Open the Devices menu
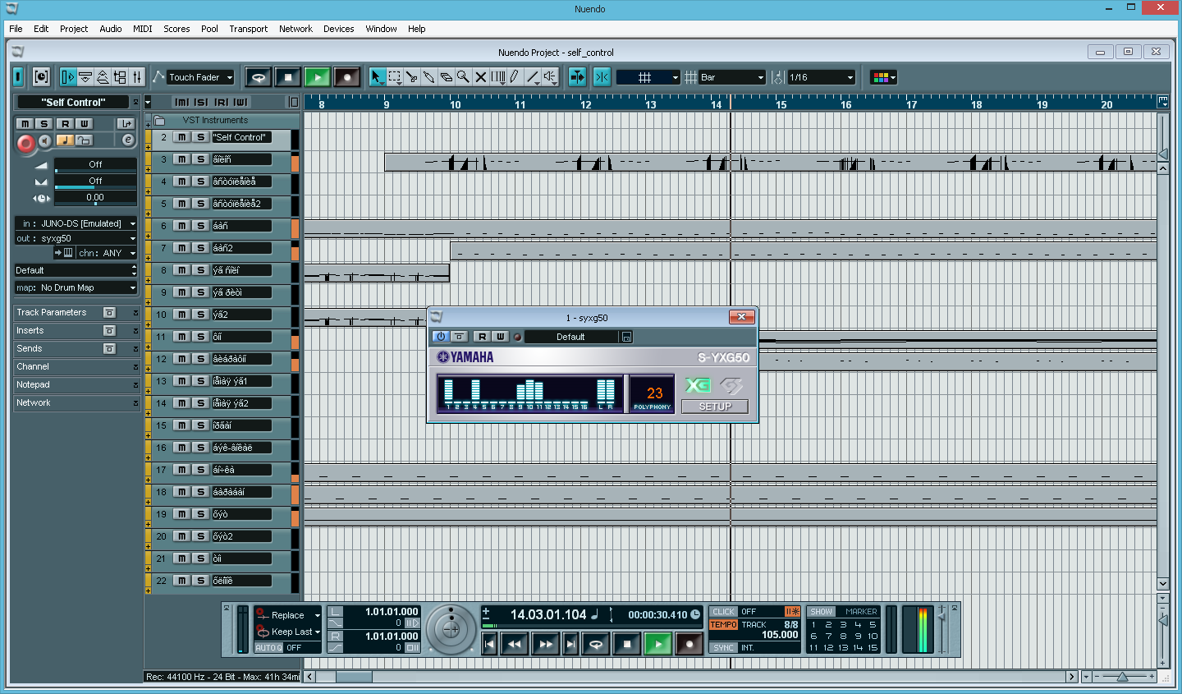Image resolution: width=1182 pixels, height=694 pixels. point(338,29)
